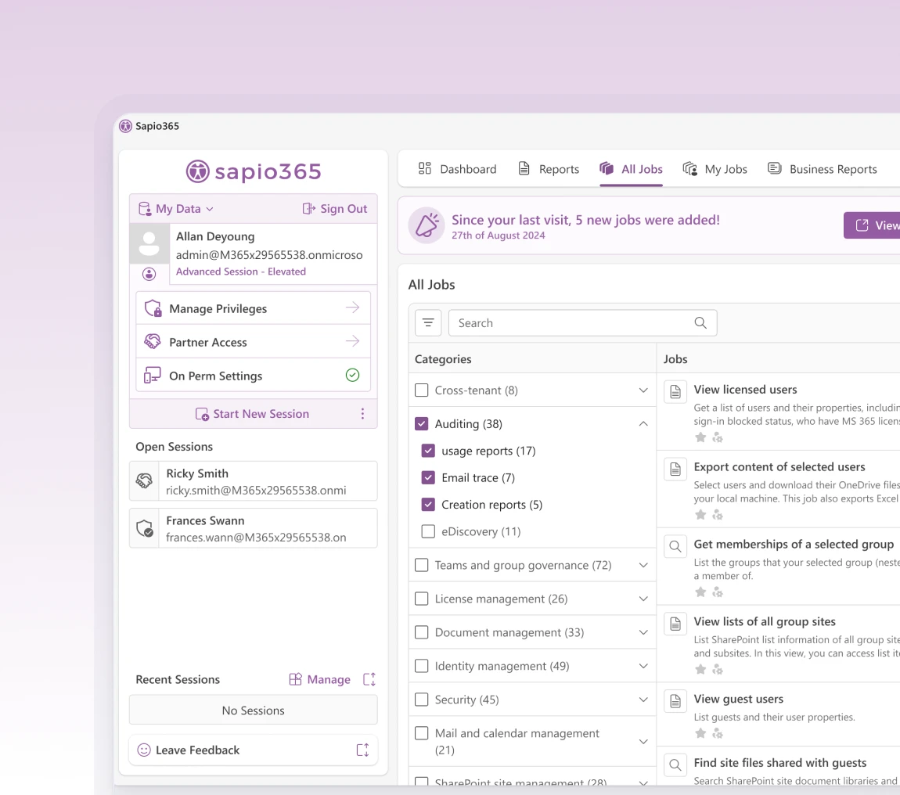The image size is (900, 795).
Task: Click the Partner Access handshake icon
Action: click(152, 341)
